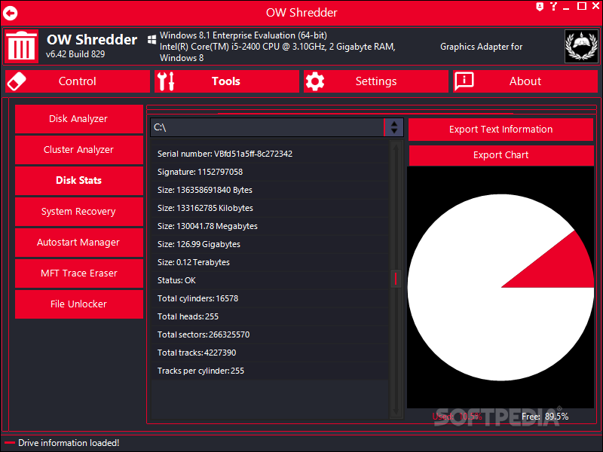The width and height of the screenshot is (603, 452).
Task: Click the Size: 130041.78 Megabytes row
Action: click(x=270, y=226)
